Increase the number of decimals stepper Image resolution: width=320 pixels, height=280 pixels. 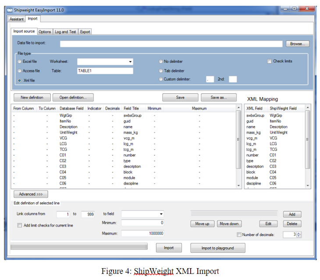point(299,233)
